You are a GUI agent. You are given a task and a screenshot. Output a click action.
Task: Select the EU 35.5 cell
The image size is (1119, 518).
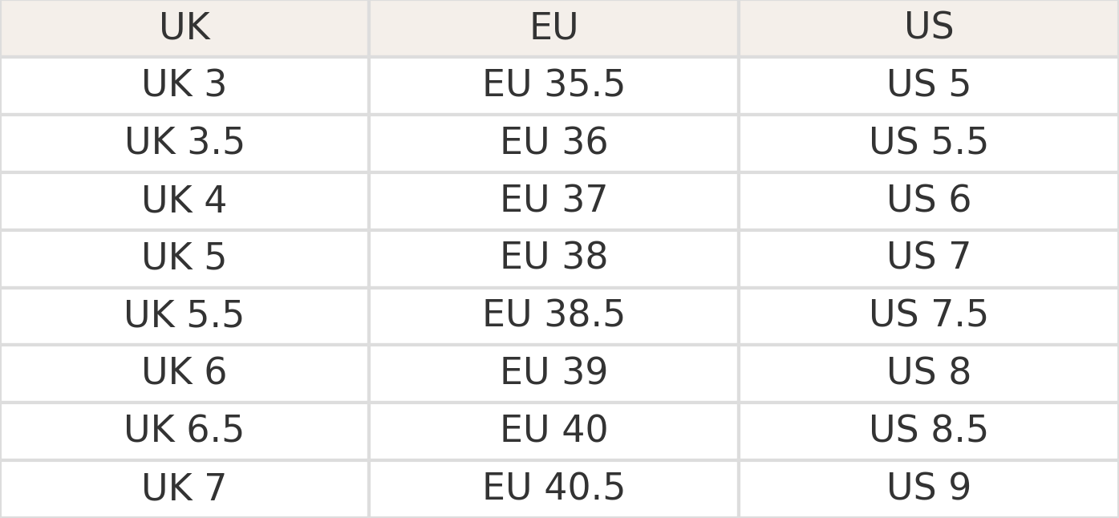pos(553,85)
